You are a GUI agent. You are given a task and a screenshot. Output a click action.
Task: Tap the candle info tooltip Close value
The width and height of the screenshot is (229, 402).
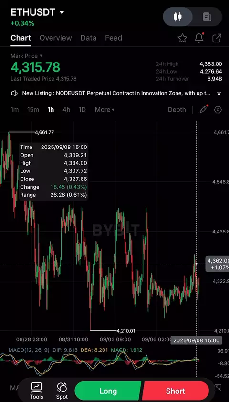click(75, 179)
